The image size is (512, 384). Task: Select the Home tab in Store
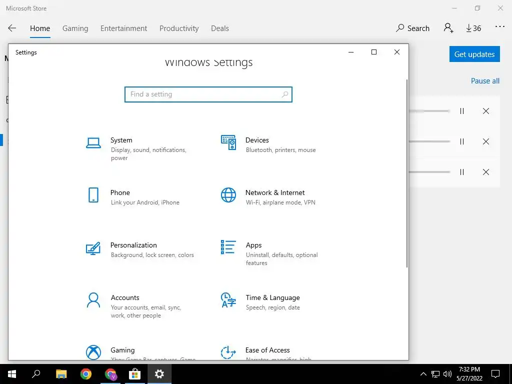[x=40, y=28]
